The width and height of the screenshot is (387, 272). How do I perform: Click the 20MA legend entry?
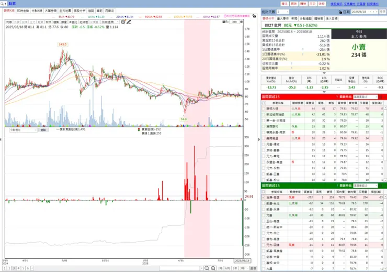pos(124,17)
